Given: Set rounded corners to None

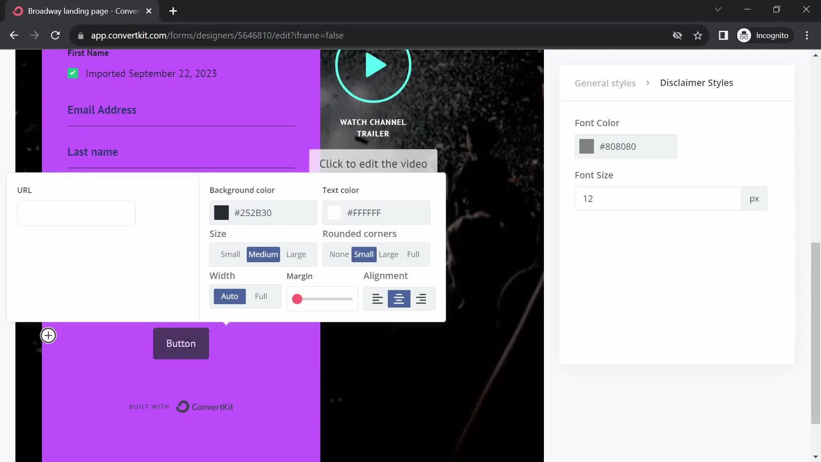Looking at the screenshot, I should (339, 255).
